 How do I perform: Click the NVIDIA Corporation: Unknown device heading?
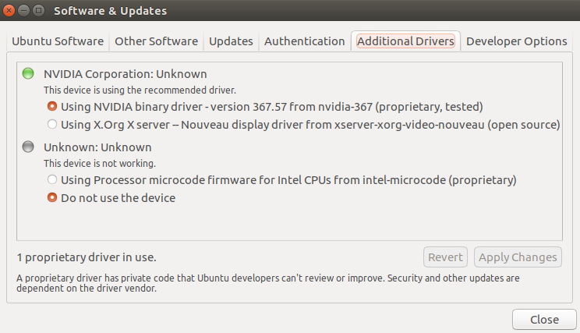[x=126, y=74]
